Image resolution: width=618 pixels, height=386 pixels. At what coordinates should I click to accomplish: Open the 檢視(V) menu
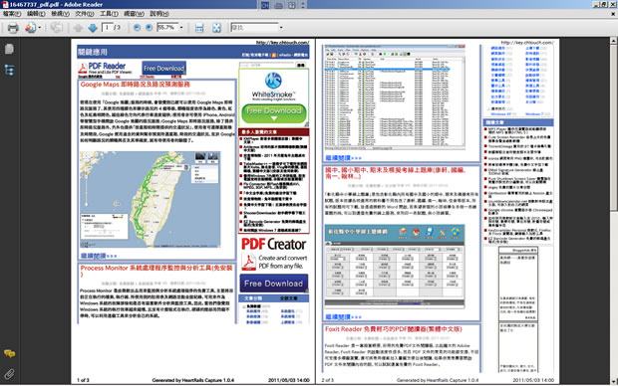(60, 14)
